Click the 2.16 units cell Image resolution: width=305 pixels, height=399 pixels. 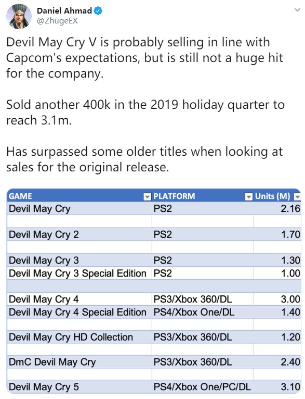(x=277, y=209)
